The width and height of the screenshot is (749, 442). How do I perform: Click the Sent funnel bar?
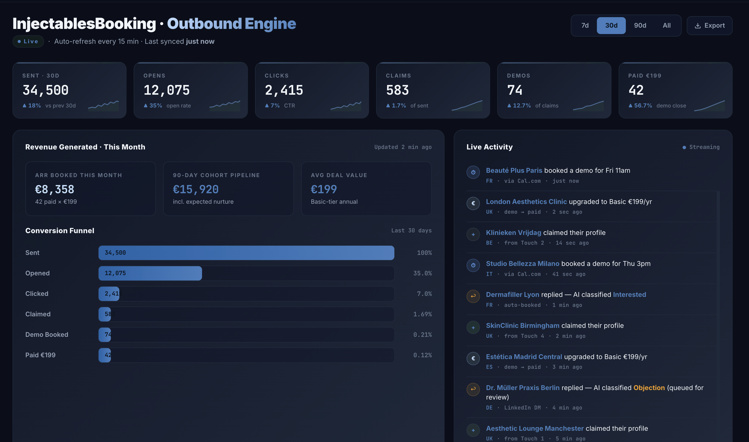[246, 253]
